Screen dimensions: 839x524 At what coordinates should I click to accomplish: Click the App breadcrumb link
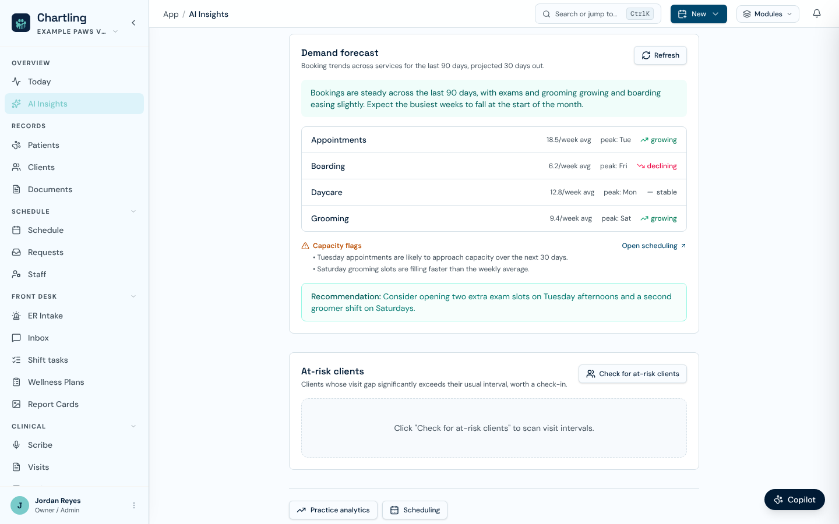pyautogui.click(x=171, y=14)
